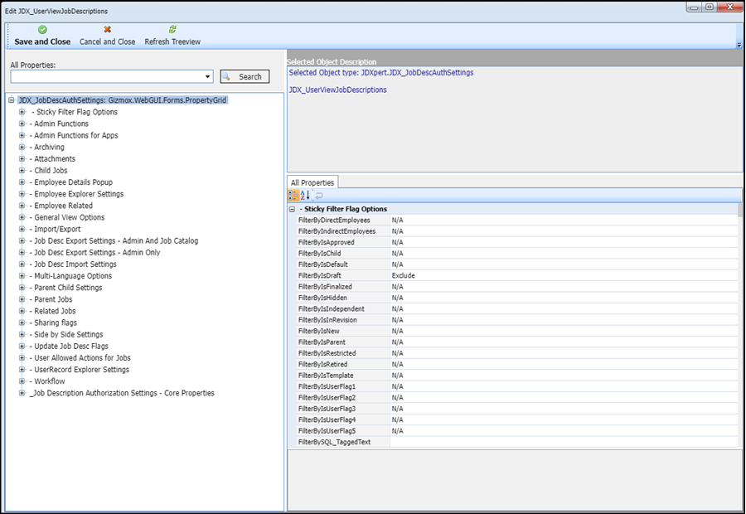This screenshot has width=746, height=514.
Task: Select UserRecord Explorer Settings item
Action: 80,369
